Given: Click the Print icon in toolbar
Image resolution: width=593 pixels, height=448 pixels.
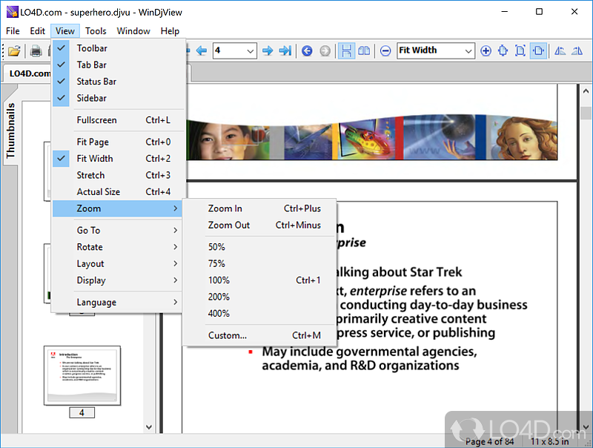Looking at the screenshot, I should [x=36, y=50].
